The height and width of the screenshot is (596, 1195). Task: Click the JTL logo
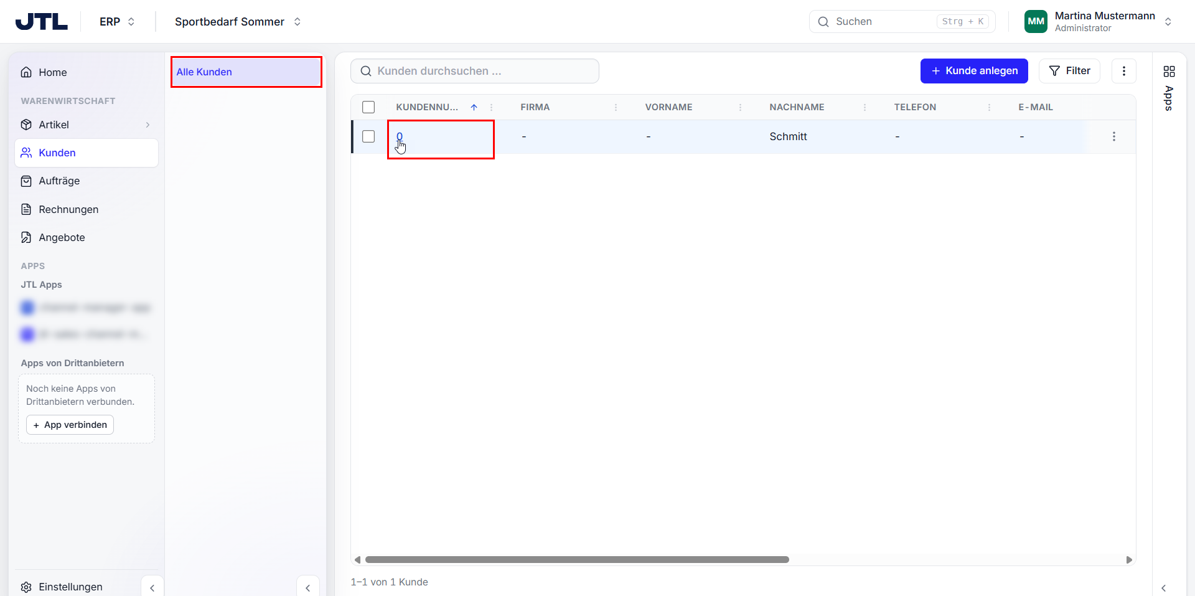[x=42, y=21]
